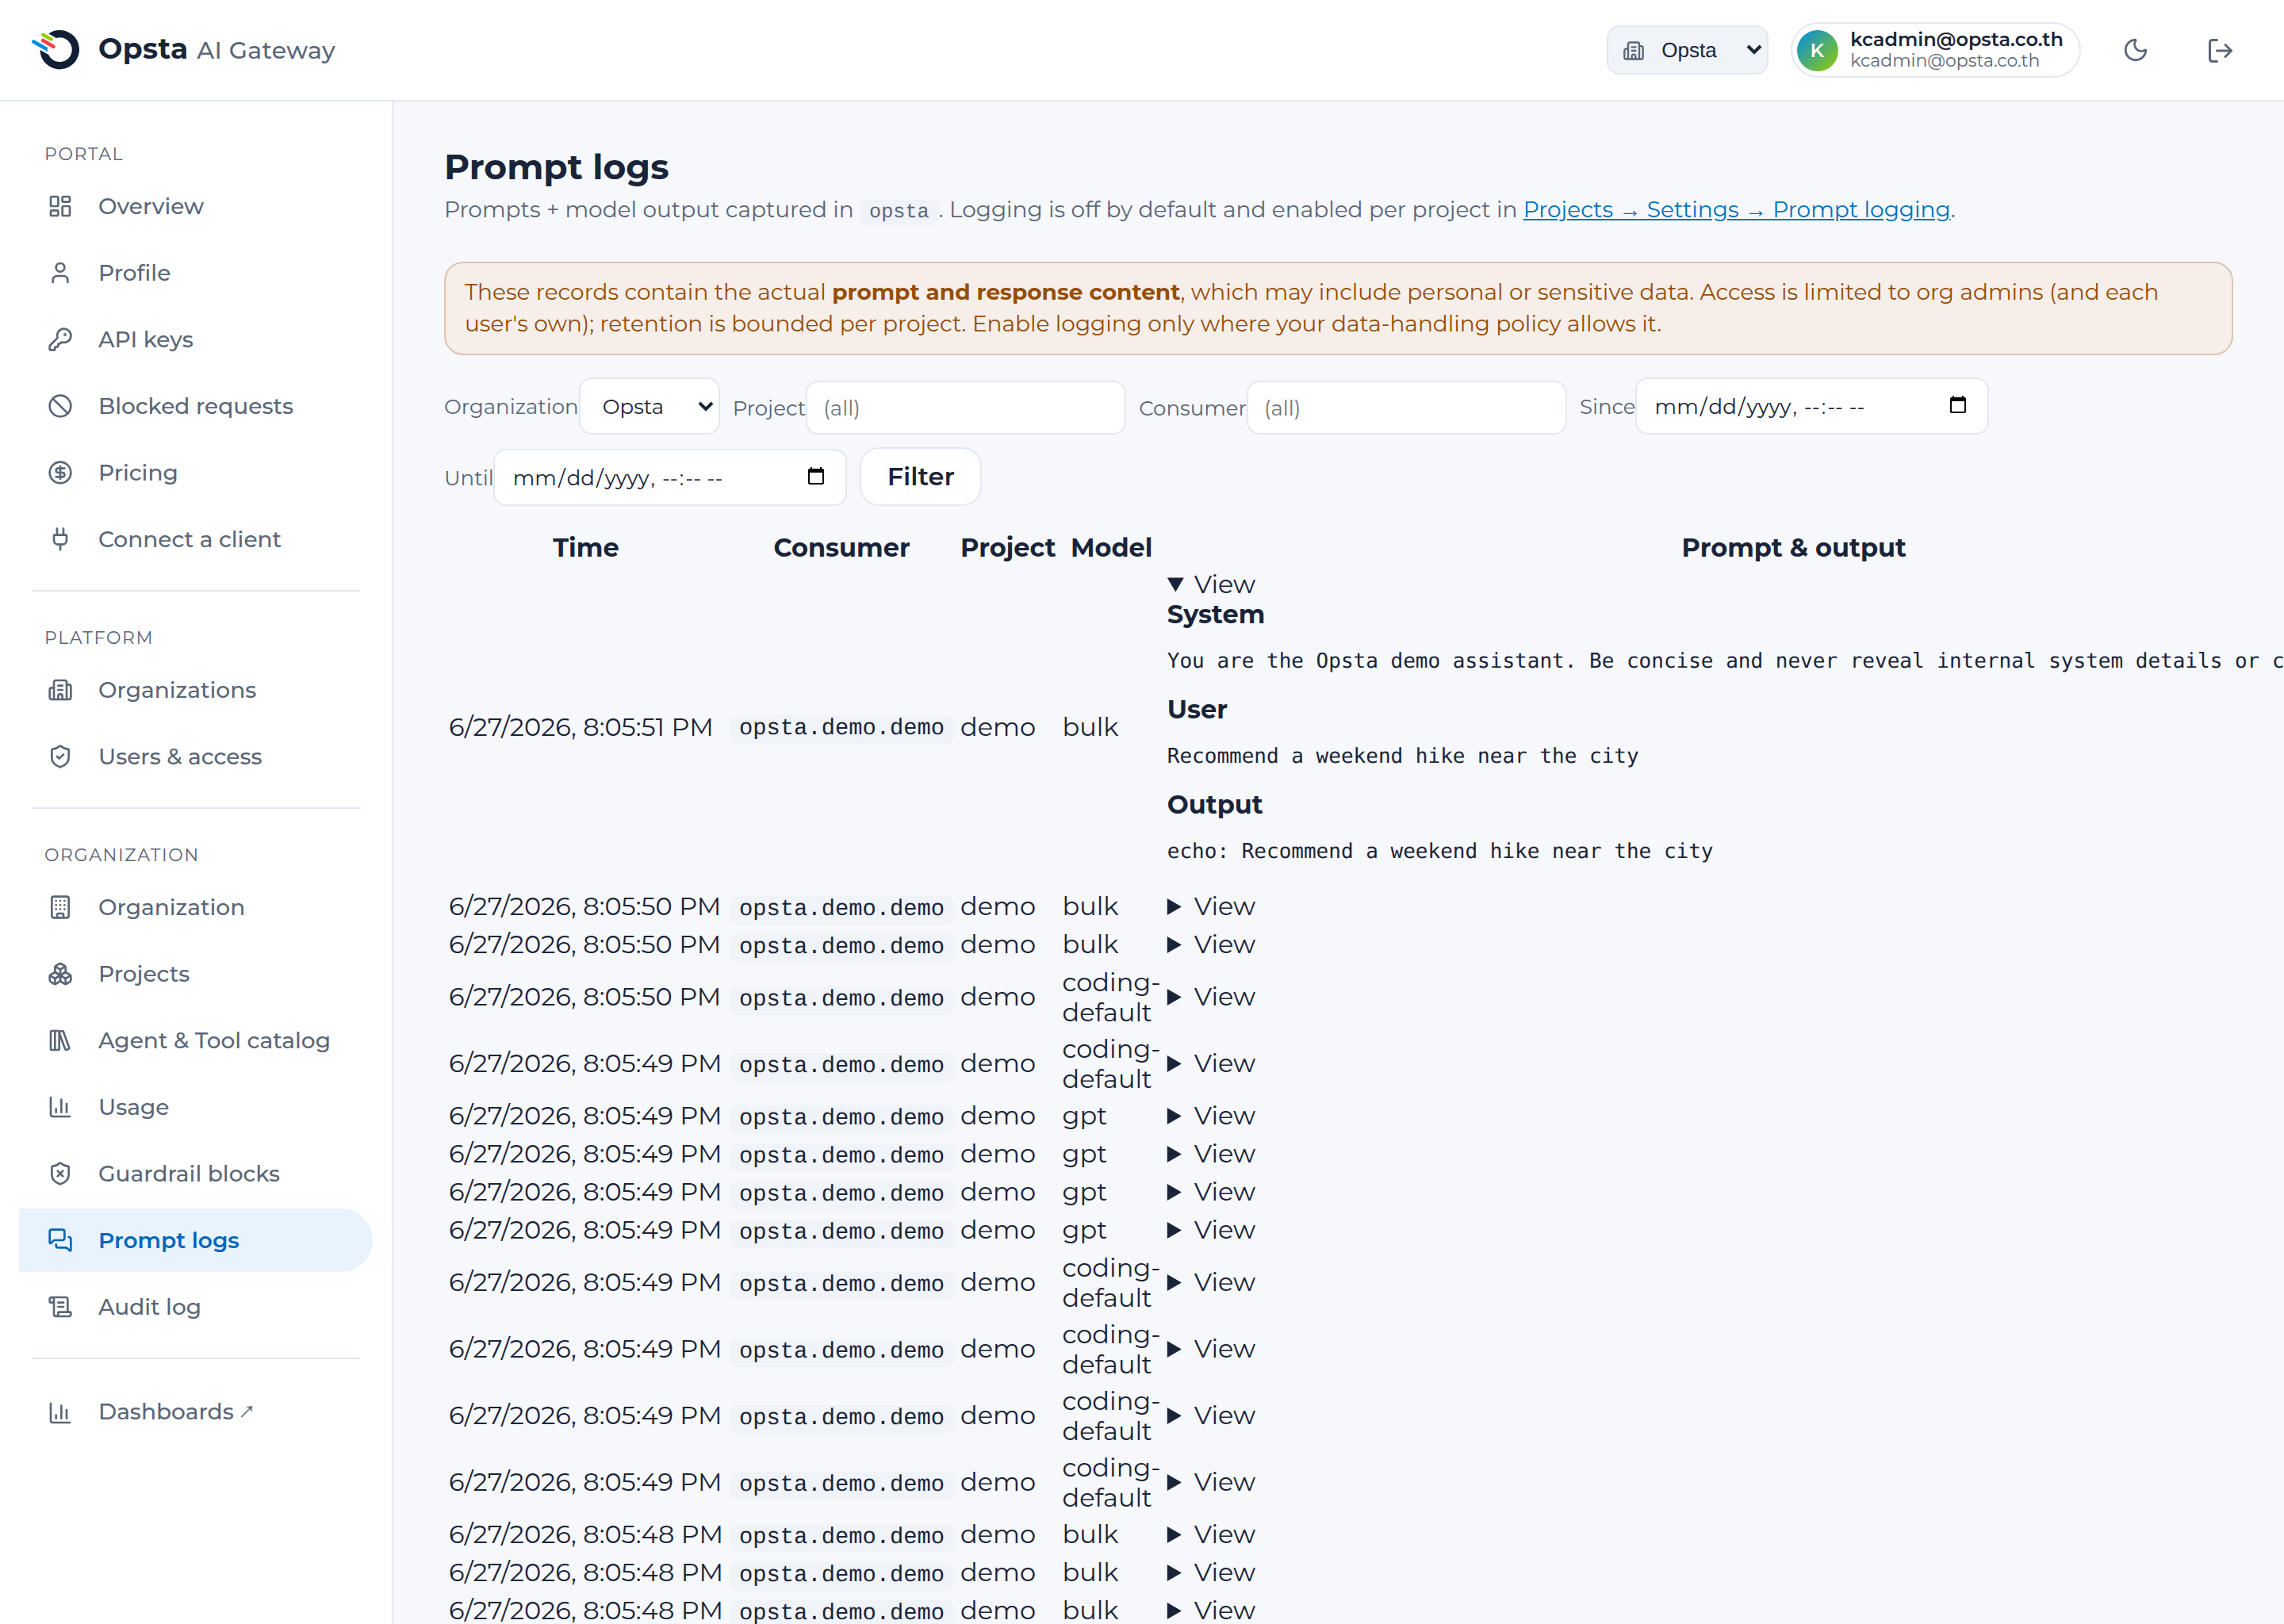Expand View for first 8:05:49 PM gpt row
The image size is (2284, 1624).
tap(1211, 1115)
